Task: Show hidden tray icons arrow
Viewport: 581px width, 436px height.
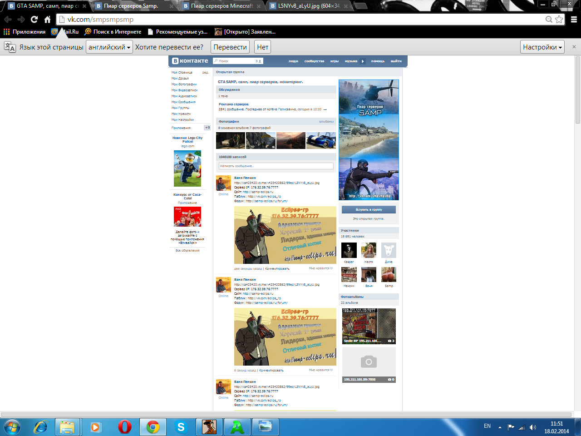Action: 500,427
